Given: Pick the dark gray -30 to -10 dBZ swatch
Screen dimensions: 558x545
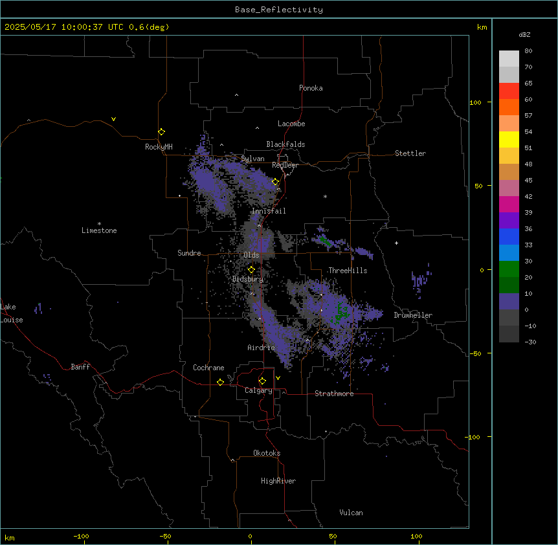Looking at the screenshot, I should (x=509, y=334).
